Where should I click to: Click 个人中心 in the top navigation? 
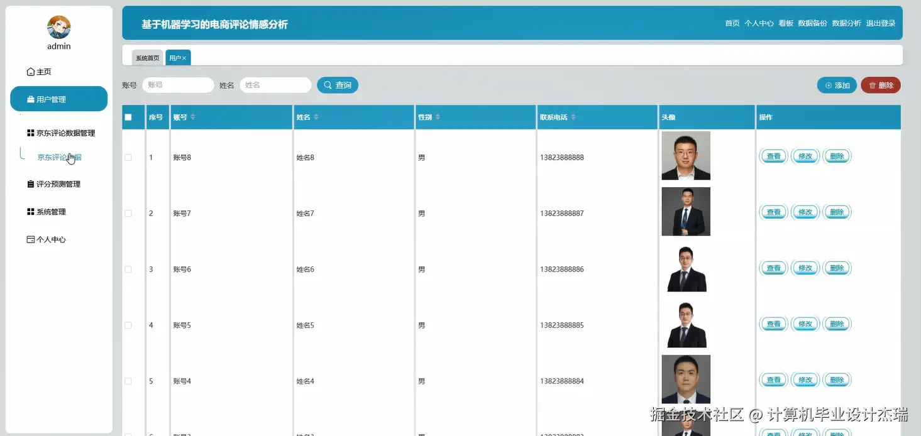(759, 23)
